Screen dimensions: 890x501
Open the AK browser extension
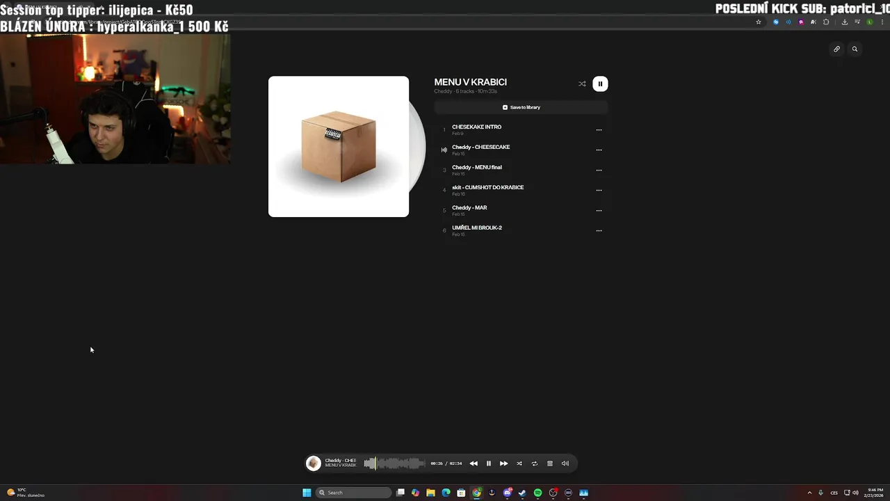[x=814, y=22]
